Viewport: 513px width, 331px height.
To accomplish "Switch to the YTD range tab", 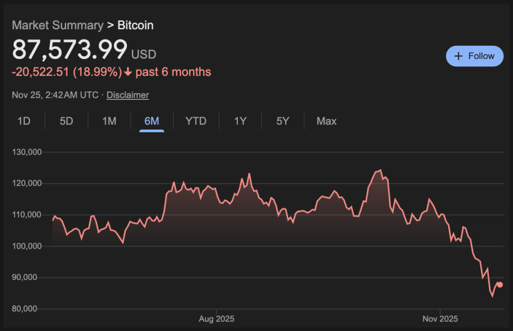I will (196, 121).
